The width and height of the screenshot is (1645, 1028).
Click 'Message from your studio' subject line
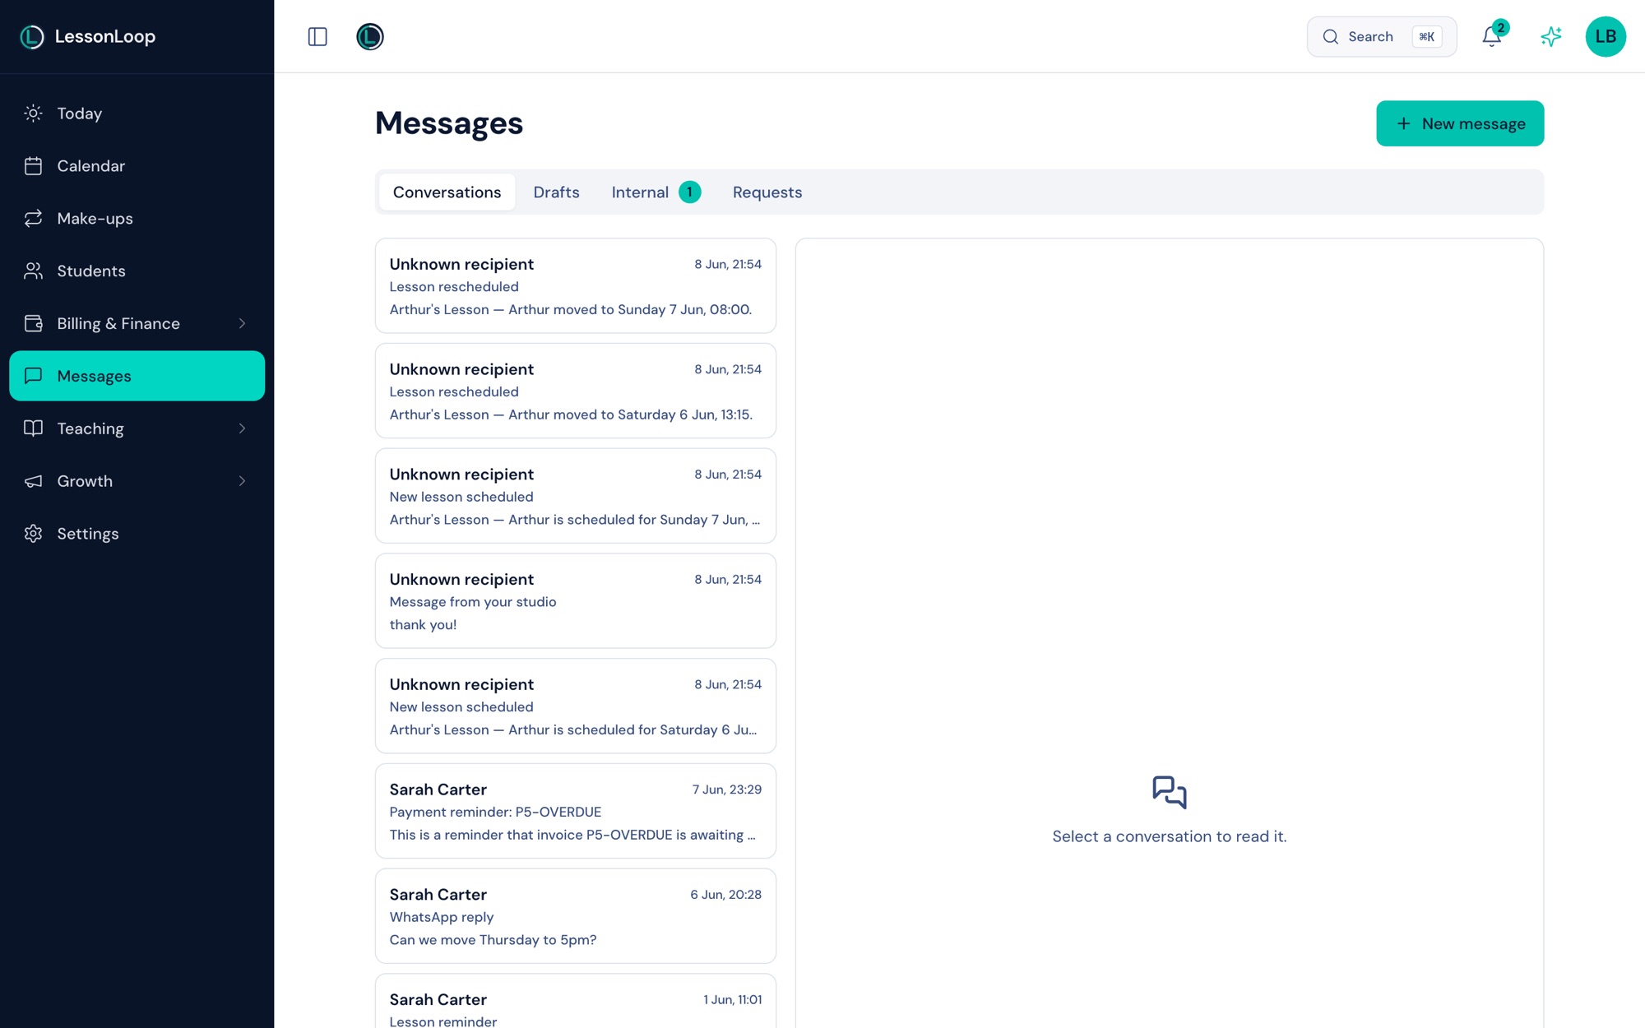(473, 602)
